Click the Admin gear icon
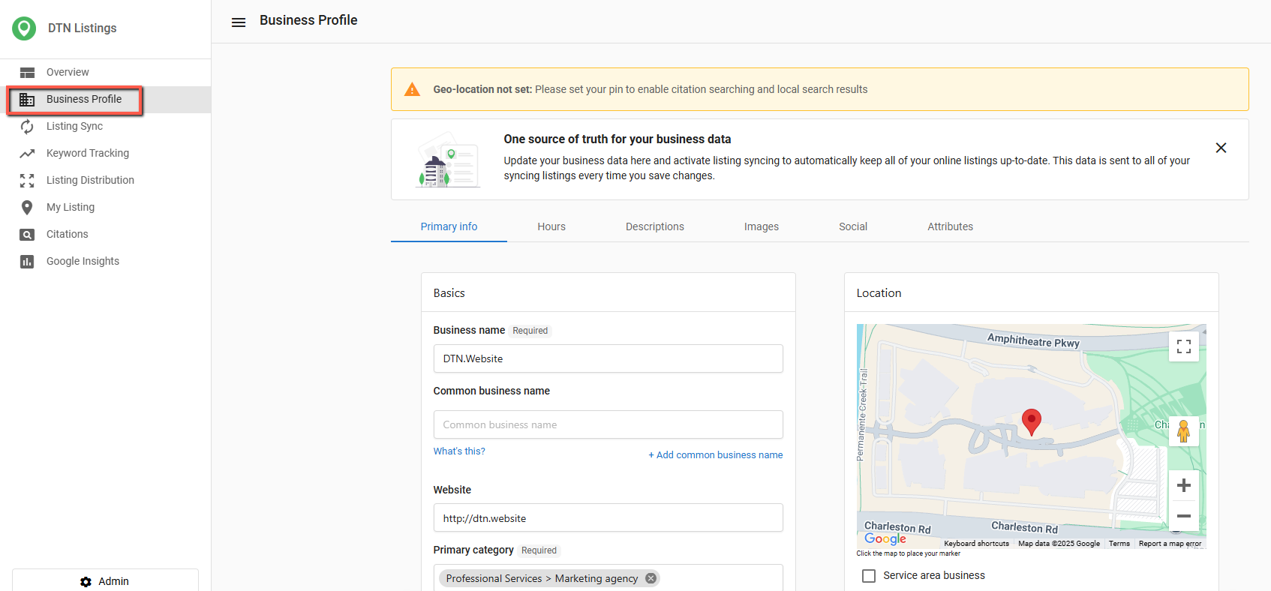The height and width of the screenshot is (591, 1271). point(86,582)
